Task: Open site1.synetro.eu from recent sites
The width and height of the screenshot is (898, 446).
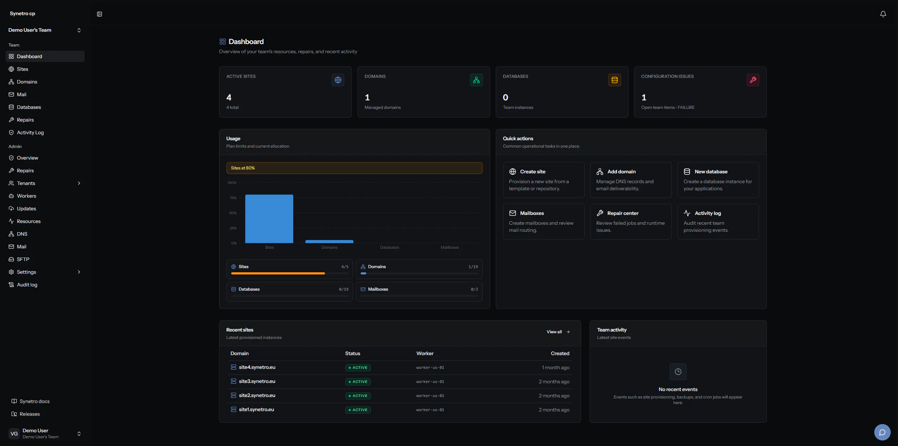Action: click(257, 409)
